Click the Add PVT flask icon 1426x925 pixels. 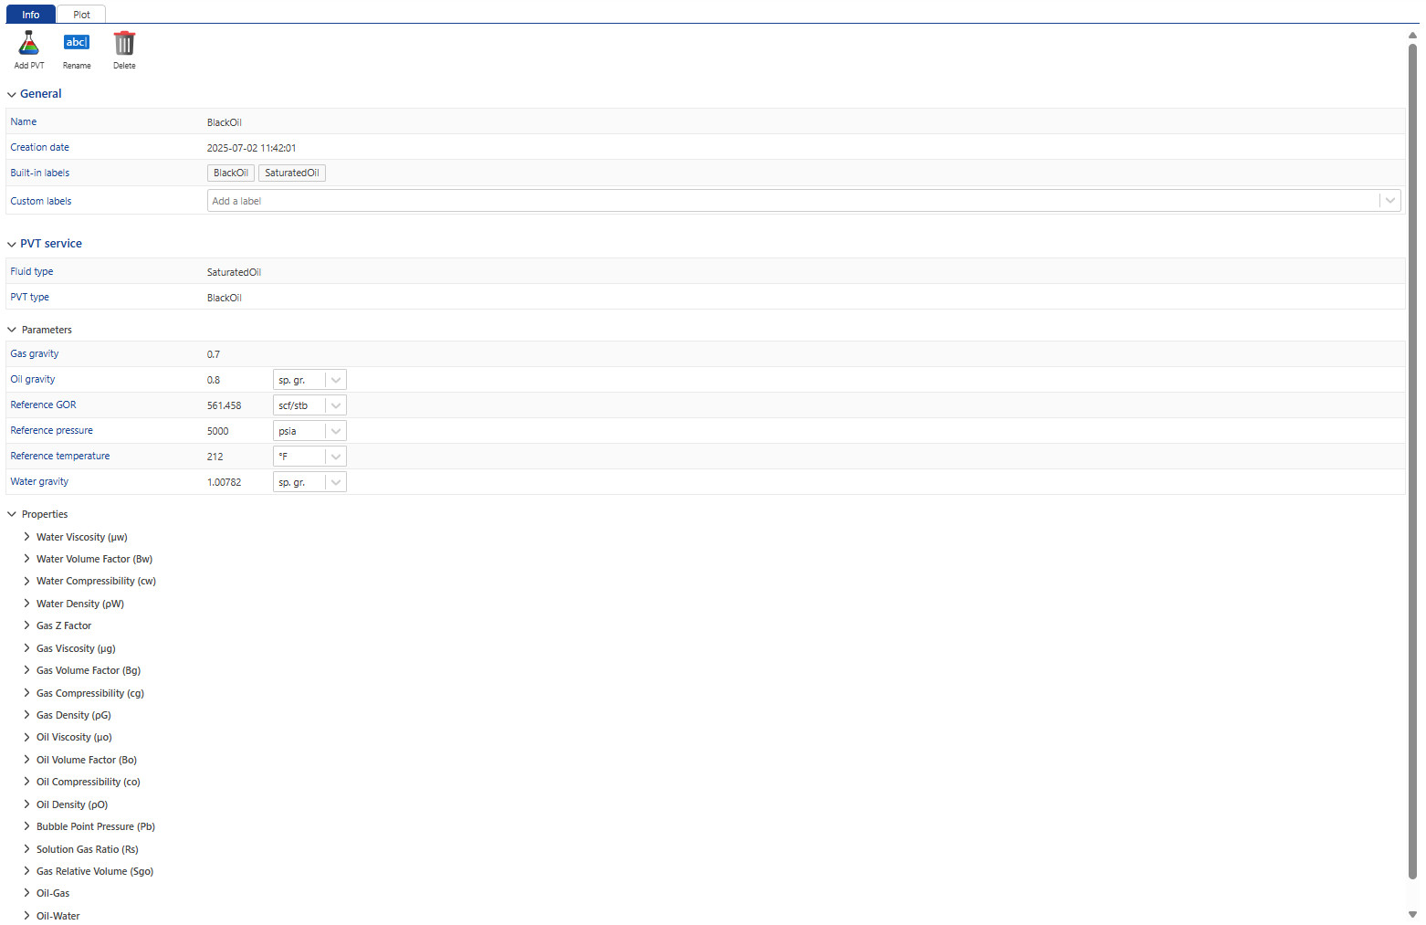29,43
